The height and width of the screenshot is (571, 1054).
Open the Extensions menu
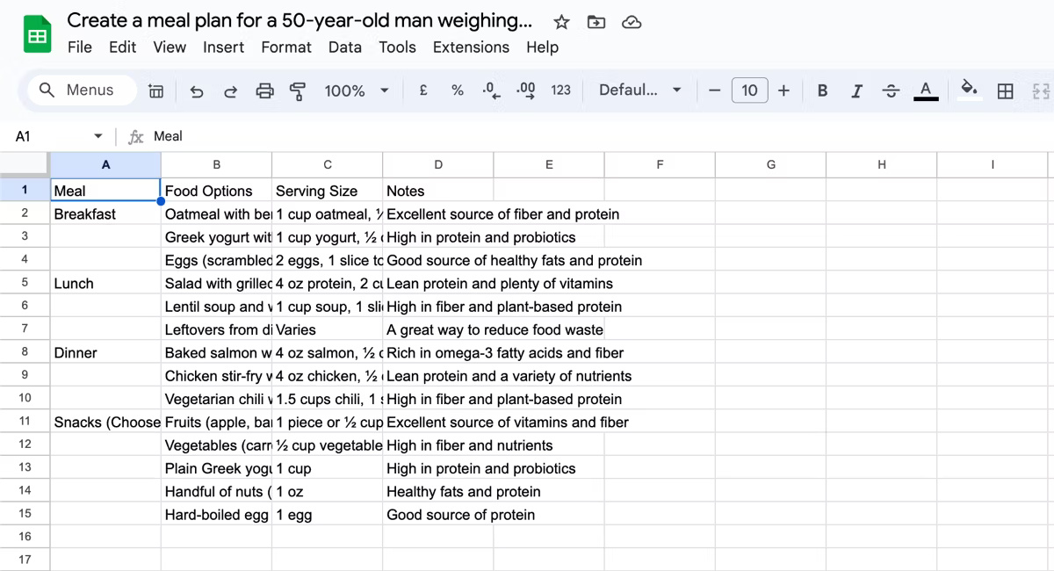click(471, 47)
